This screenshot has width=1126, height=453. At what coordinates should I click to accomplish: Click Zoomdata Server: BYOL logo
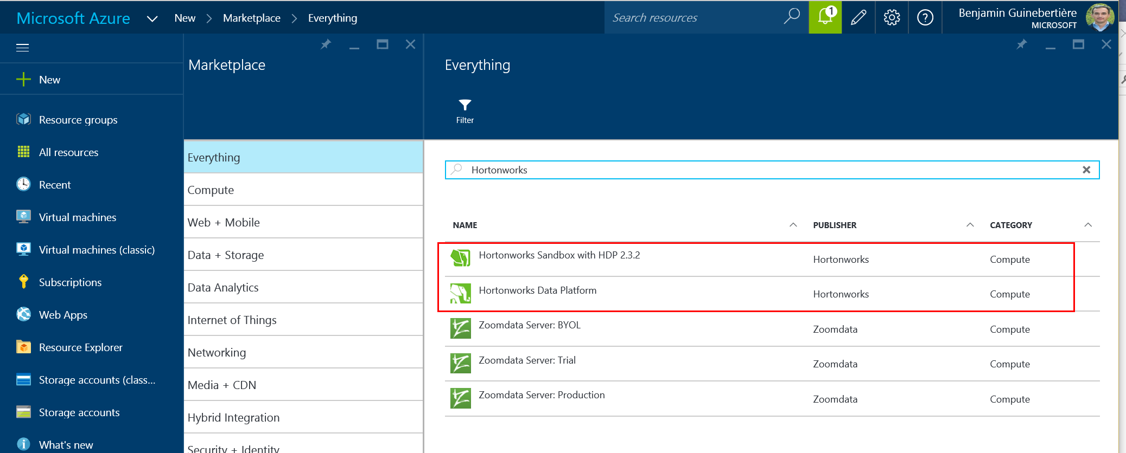(460, 328)
